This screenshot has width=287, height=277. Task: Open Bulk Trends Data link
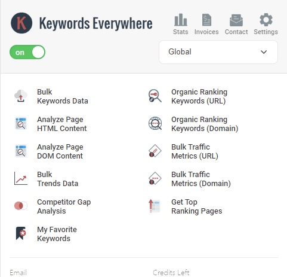pyautogui.click(x=58, y=179)
